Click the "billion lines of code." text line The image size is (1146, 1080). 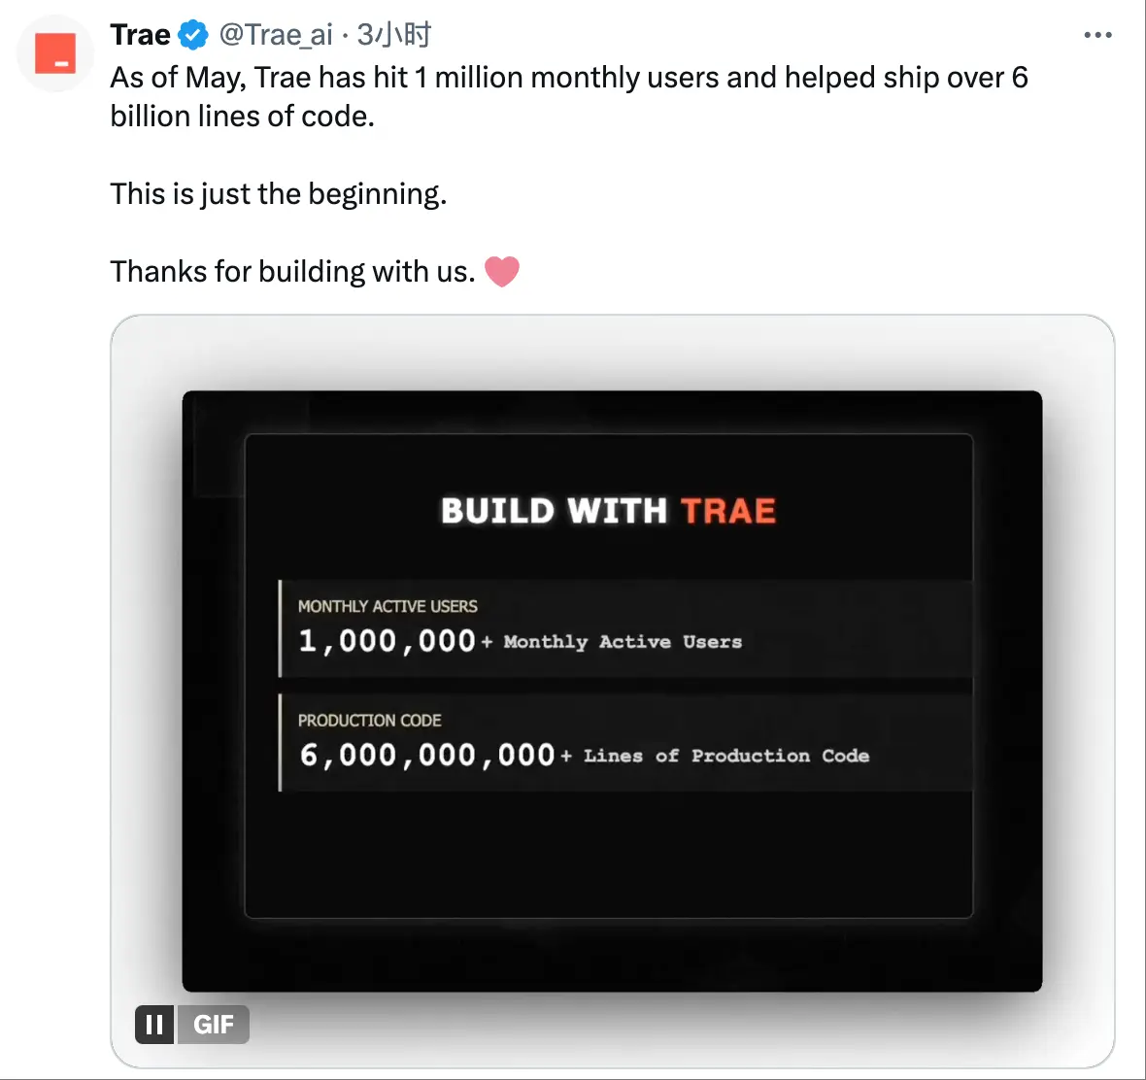coord(242,117)
